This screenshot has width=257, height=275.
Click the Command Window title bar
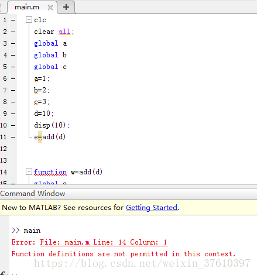point(128,194)
